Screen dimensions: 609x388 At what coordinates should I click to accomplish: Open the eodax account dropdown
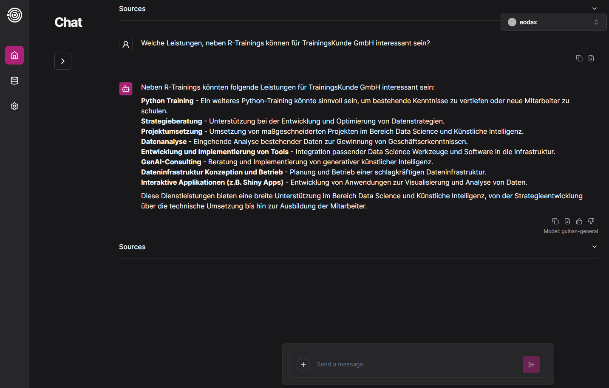point(553,22)
